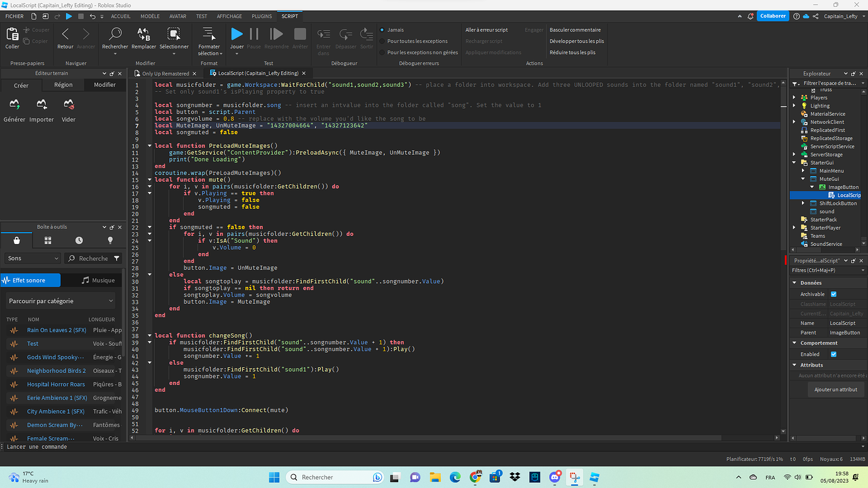Open the 'Only Up Remastered' script tab

tap(165, 73)
